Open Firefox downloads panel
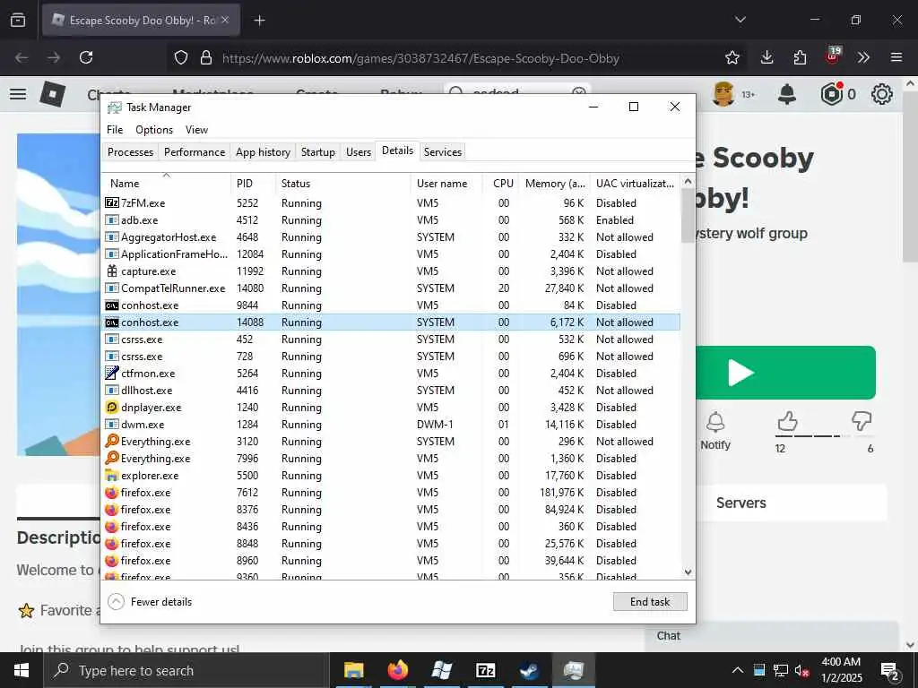 pyautogui.click(x=766, y=57)
